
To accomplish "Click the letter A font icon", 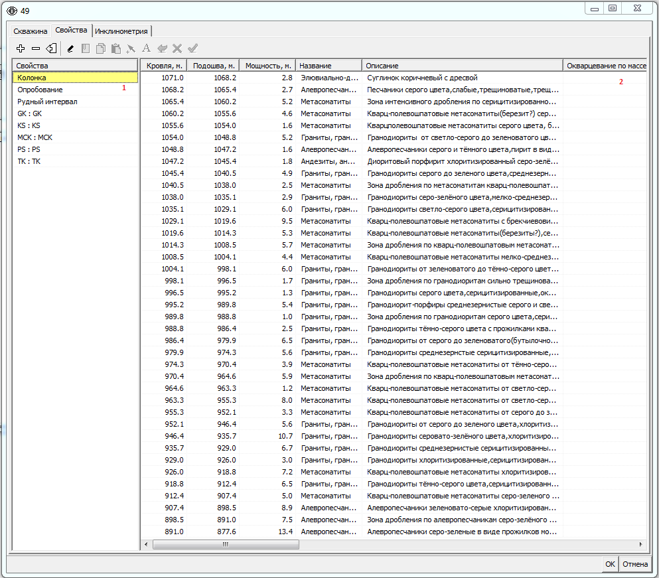I will point(146,48).
